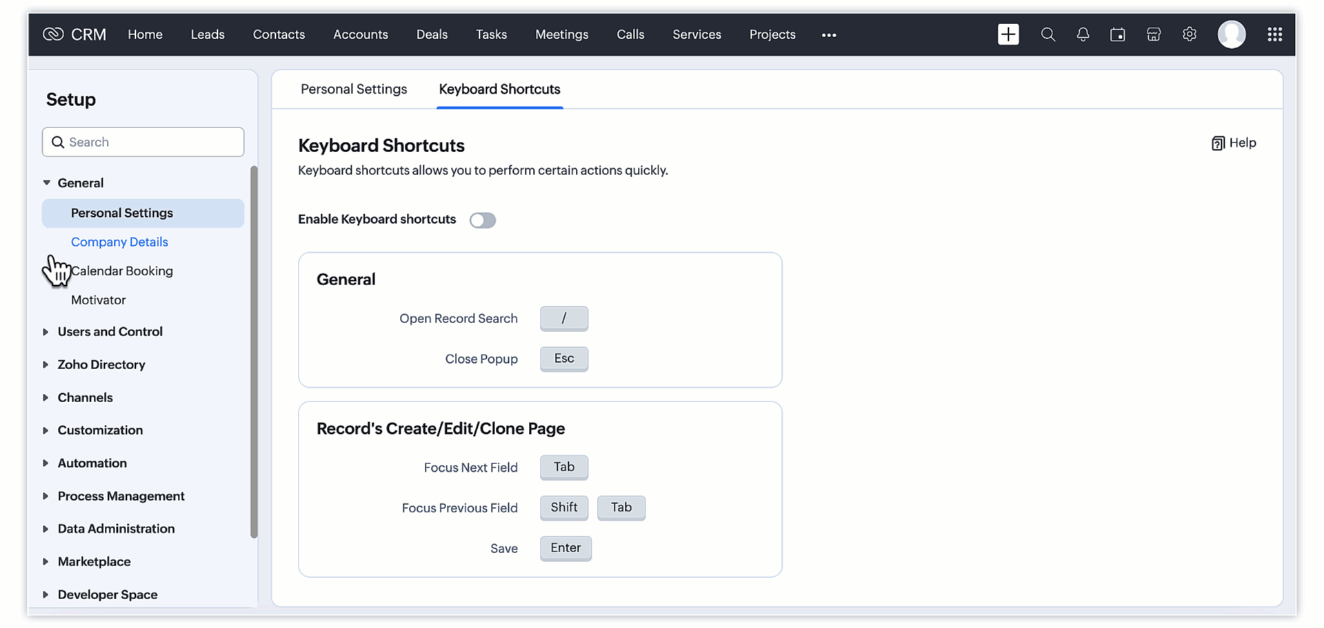This screenshot has height=628, width=1324.
Task: Click the user profile avatar
Action: [1231, 34]
